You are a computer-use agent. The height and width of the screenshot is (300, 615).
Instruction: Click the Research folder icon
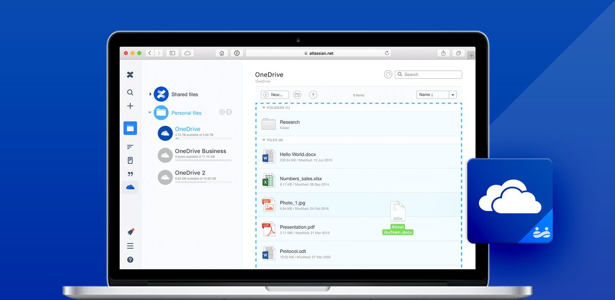269,124
